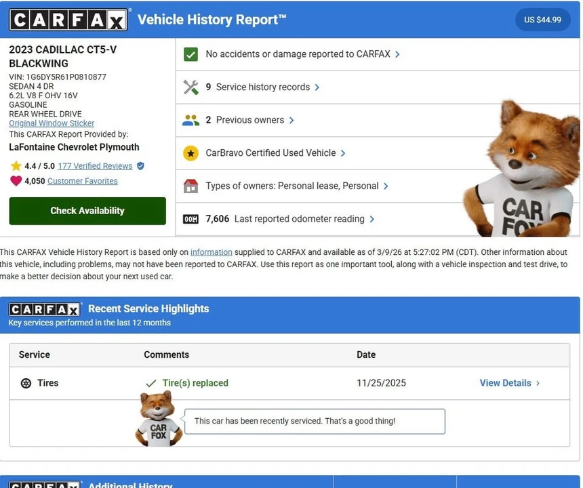Click the odometer reading icon
Viewport: 583px width, 488px height.
point(190,220)
